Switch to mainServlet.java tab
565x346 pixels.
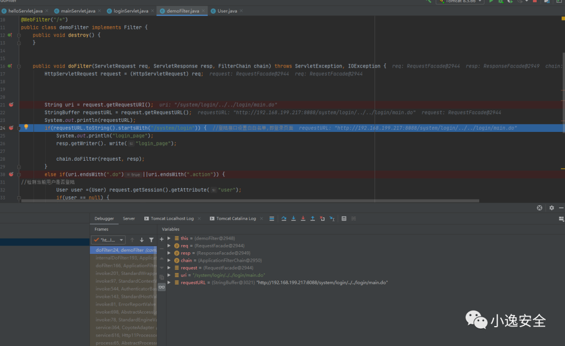[78, 11]
